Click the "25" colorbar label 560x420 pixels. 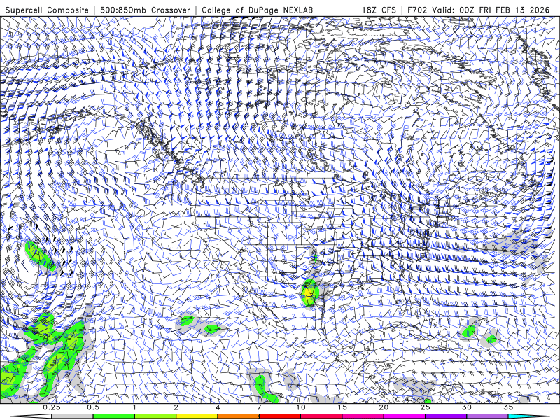426,407
